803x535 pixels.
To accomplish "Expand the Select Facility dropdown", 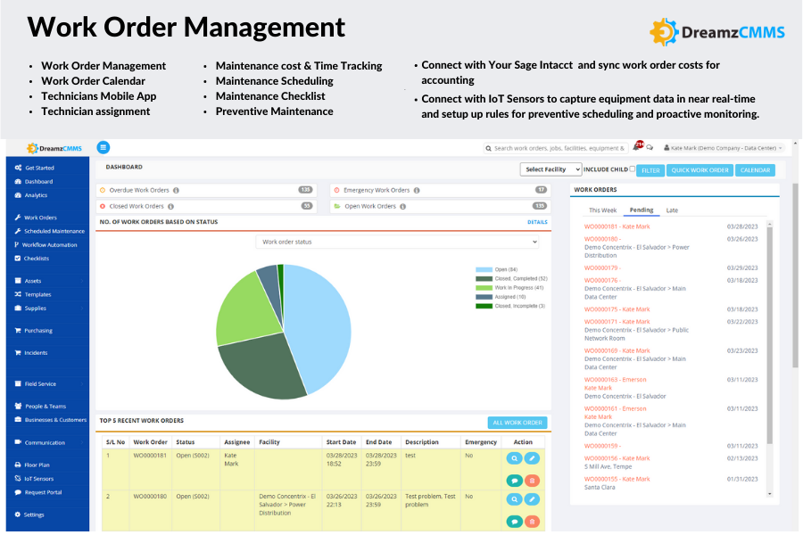I will (x=551, y=169).
